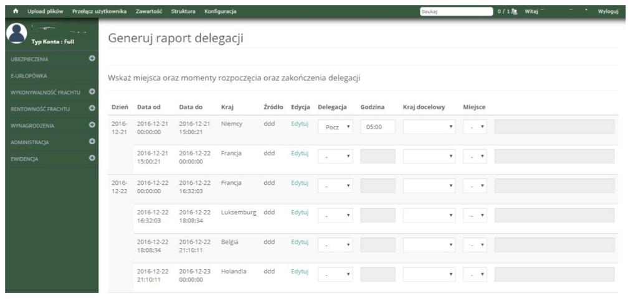Screen dimensions: 638x299
Task: Open Kraj docelowy dropdown in Holandia row
Action: (x=429, y=275)
